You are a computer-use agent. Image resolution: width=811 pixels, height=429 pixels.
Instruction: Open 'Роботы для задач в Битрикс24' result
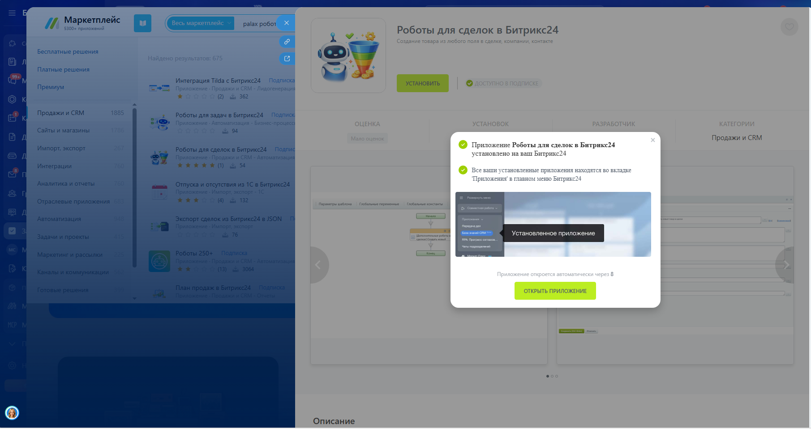point(219,115)
